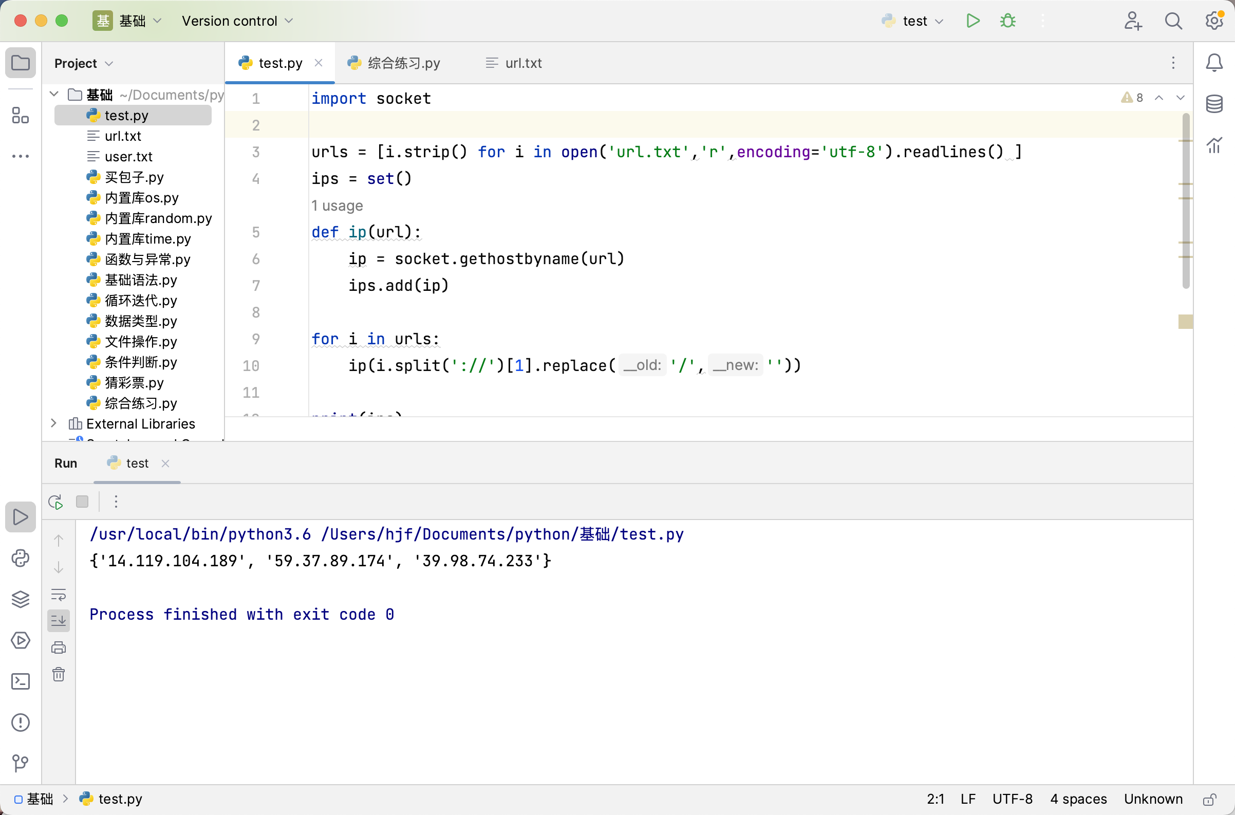The image size is (1235, 815).
Task: Toggle soft-wrap in console
Action: pos(59,595)
